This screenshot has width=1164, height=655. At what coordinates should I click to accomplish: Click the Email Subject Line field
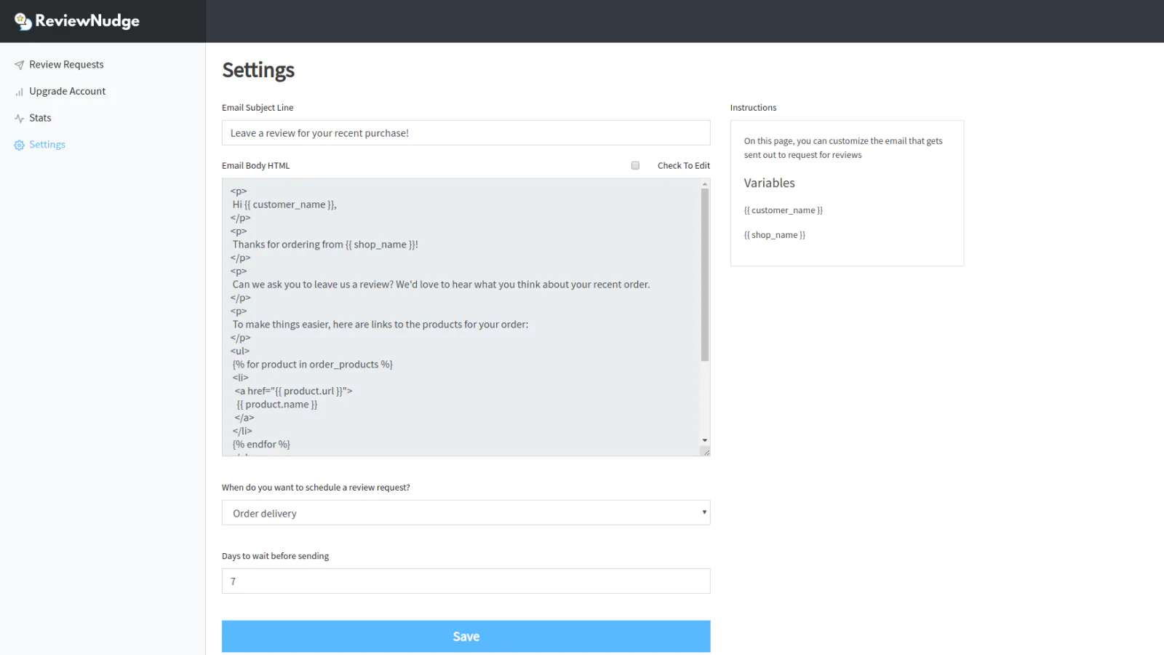pyautogui.click(x=466, y=133)
